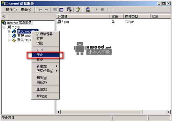The height and width of the screenshot is (121, 172).
Task: Close the Internet 信息服务 window
Action: pyautogui.click(x=168, y=4)
